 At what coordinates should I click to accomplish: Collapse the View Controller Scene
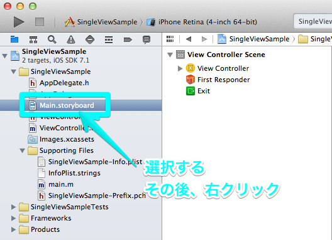(x=170, y=55)
